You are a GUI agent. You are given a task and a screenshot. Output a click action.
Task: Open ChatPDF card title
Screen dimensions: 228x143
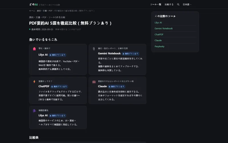pos(44,86)
